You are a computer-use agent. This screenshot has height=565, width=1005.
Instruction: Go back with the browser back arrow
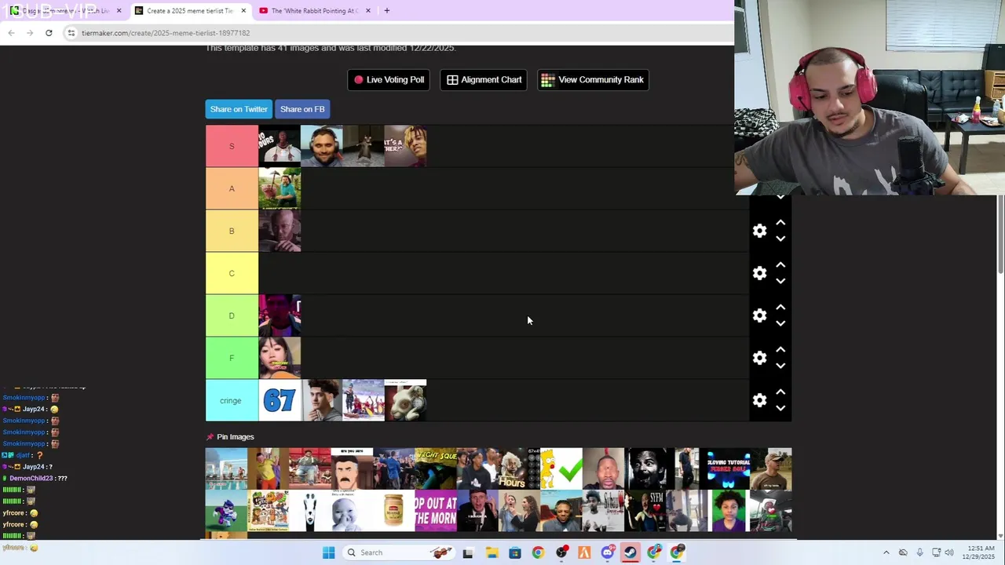[11, 33]
